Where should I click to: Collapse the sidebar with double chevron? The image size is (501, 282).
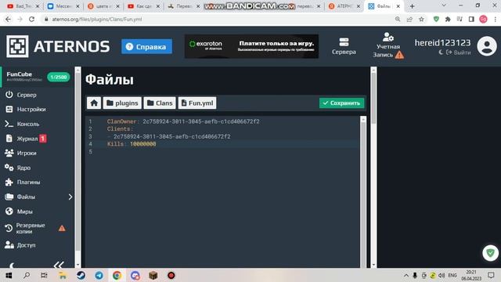(x=59, y=265)
